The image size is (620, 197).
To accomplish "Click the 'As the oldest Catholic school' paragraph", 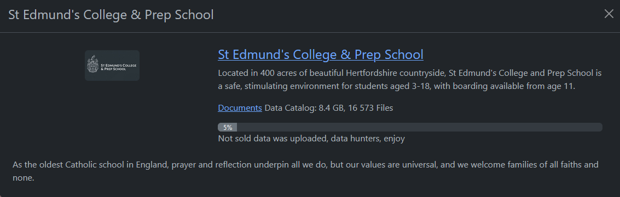I will click(305, 171).
